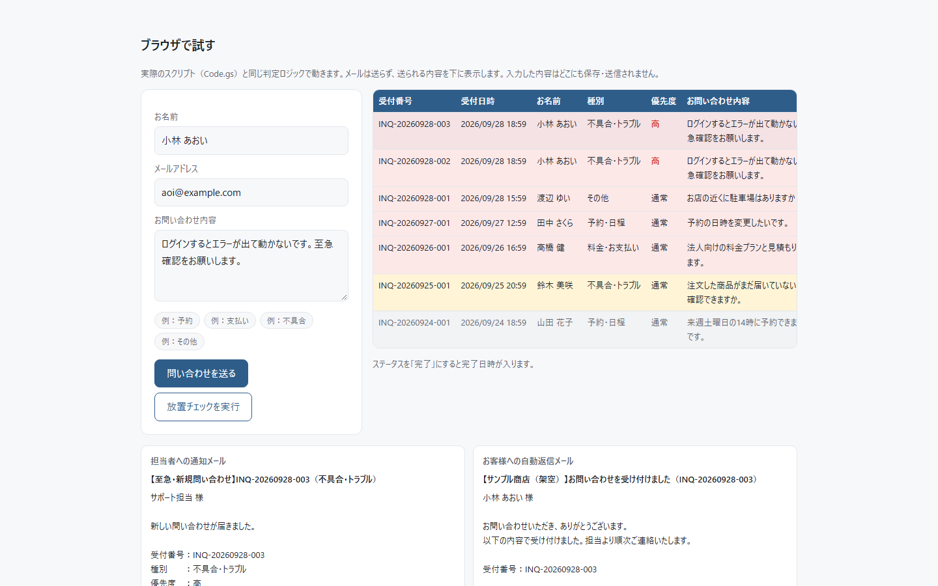Select the name 高橋 健
Image resolution: width=938 pixels, height=586 pixels.
pos(551,247)
